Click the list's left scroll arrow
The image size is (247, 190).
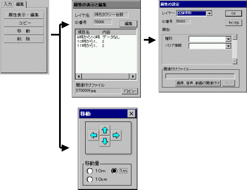click(79, 77)
